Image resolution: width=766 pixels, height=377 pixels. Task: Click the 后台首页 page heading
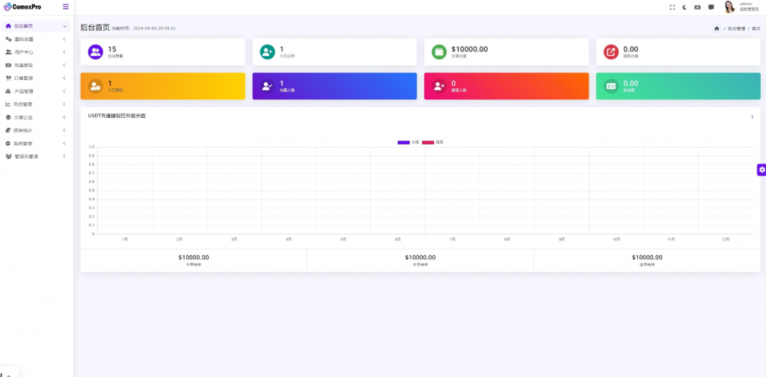pyautogui.click(x=95, y=28)
